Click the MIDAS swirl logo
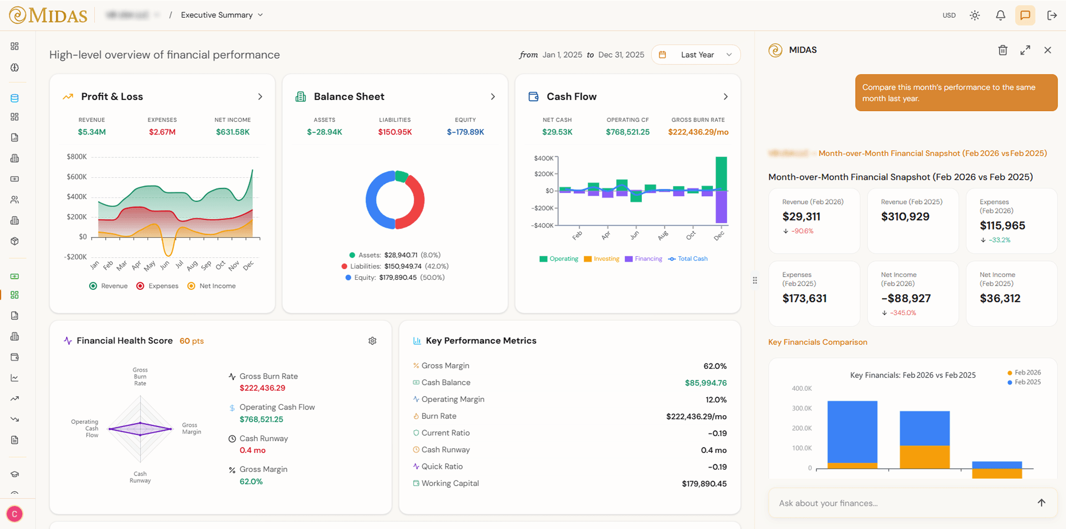Viewport: 1066px width, 529px height. point(18,15)
